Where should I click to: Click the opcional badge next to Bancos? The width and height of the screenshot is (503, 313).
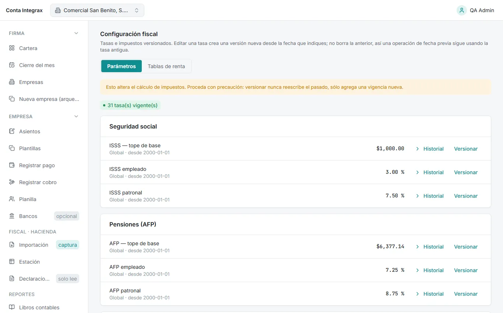[67, 216]
